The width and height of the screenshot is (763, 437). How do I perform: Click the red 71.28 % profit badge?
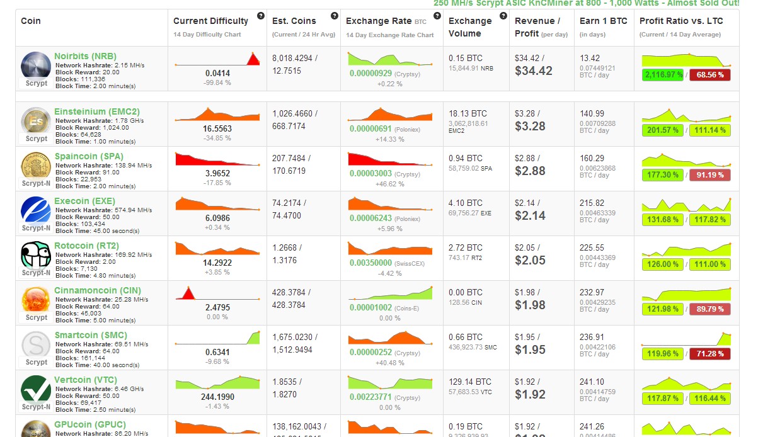(710, 354)
